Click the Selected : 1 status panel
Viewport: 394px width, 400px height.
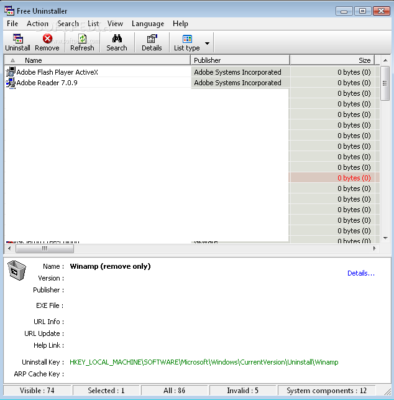(x=106, y=391)
